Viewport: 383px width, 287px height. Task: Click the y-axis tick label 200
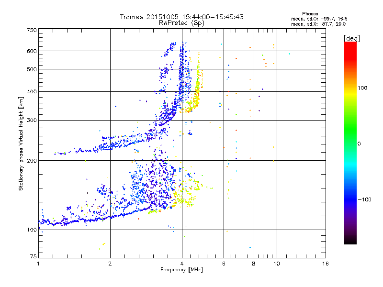tap(32, 161)
